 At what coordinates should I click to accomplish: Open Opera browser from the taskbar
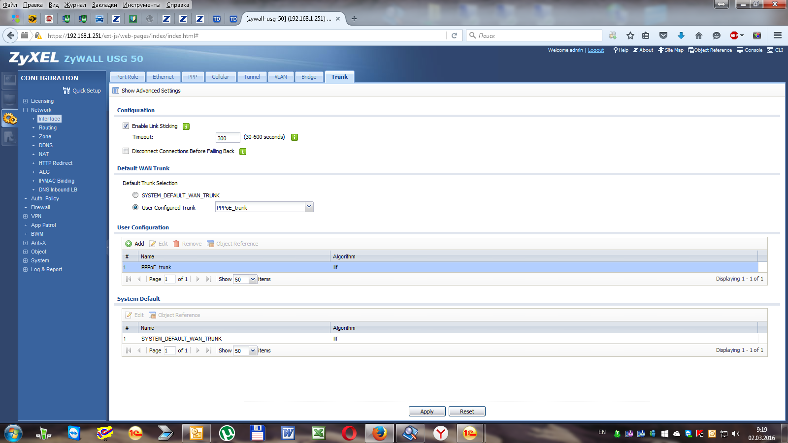[x=349, y=433]
